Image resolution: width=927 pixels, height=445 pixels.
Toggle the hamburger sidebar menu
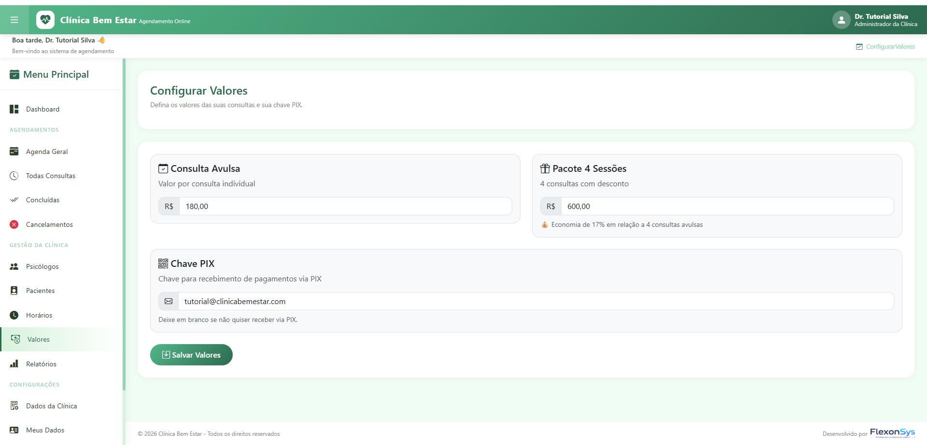pyautogui.click(x=14, y=20)
